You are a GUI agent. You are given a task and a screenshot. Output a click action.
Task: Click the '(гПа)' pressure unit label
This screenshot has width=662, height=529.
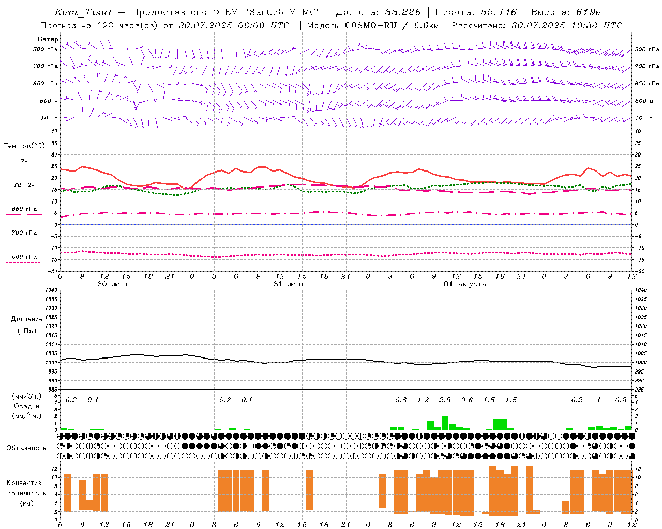[x=27, y=331]
